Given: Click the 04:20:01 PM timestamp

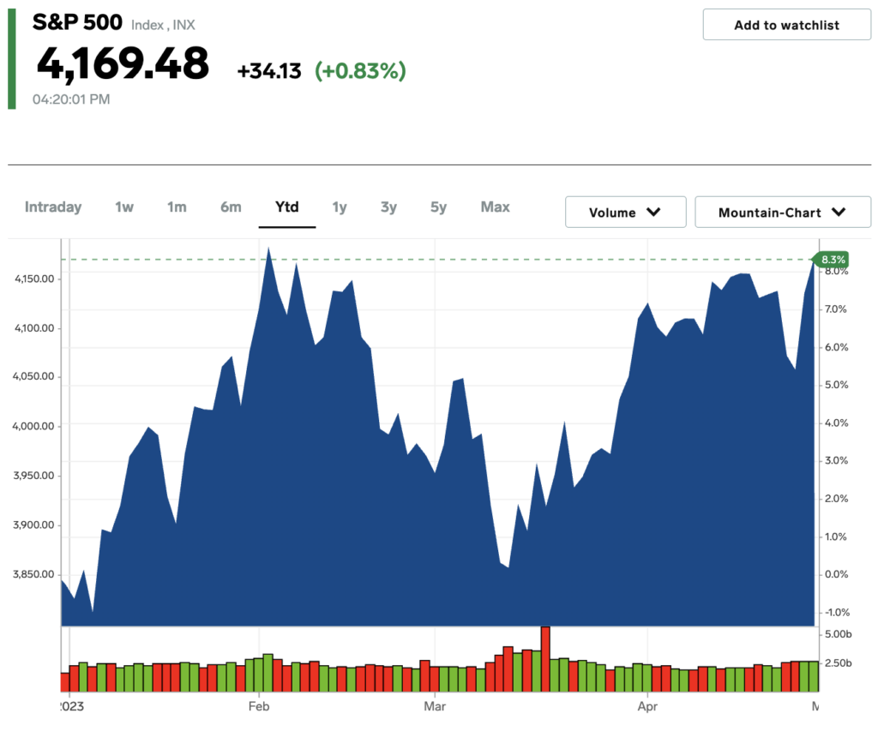Looking at the screenshot, I should coord(71,99).
